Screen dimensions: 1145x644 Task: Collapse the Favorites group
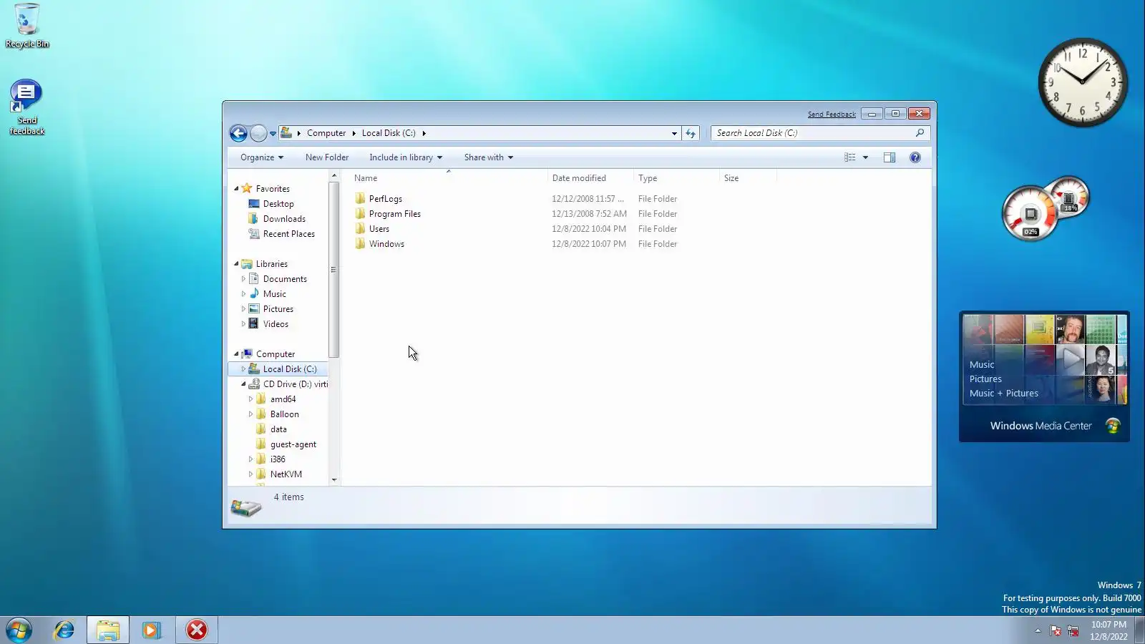pos(236,188)
